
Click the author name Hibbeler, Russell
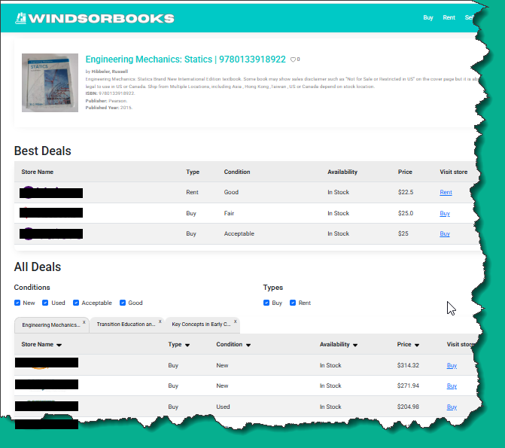pyautogui.click(x=109, y=72)
